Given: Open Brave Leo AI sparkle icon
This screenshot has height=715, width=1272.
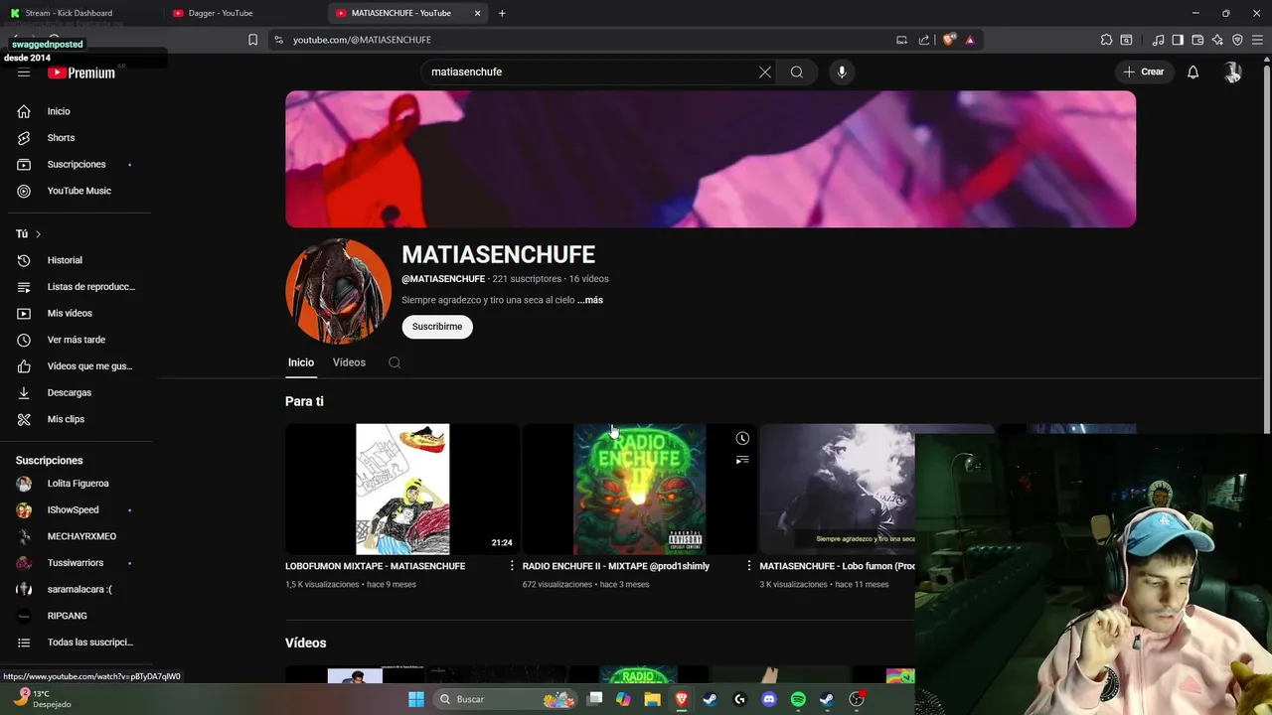Looking at the screenshot, I should [x=1217, y=40].
